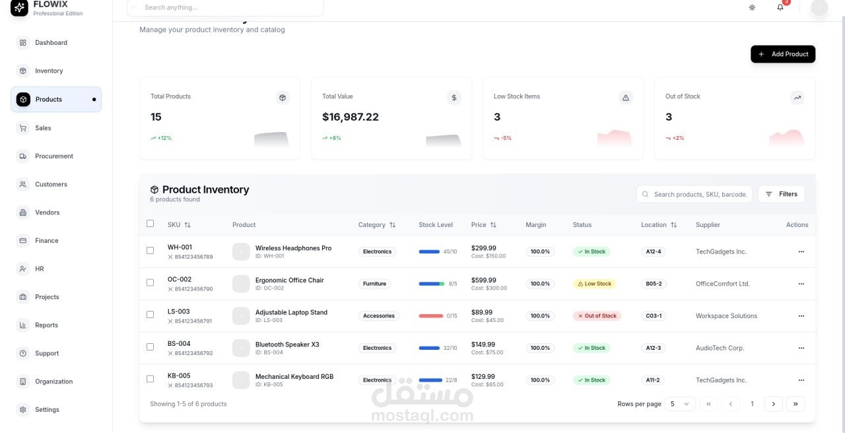This screenshot has width=845, height=433.
Task: Click the FLOWIX logo icon
Action: (x=19, y=7)
